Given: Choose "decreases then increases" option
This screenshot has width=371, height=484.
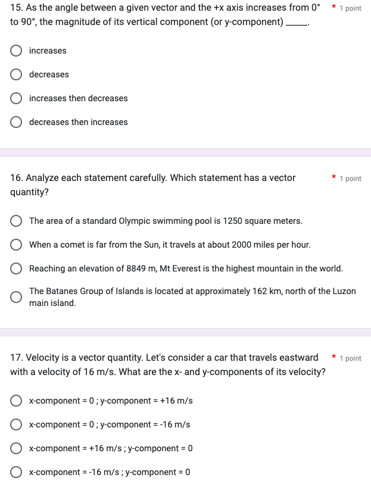Looking at the screenshot, I should 16,122.
